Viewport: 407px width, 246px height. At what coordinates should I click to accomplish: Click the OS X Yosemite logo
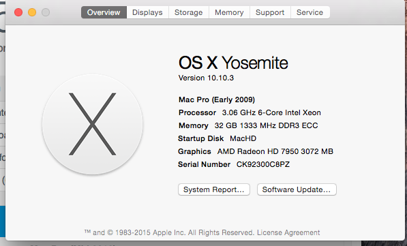pyautogui.click(x=93, y=124)
